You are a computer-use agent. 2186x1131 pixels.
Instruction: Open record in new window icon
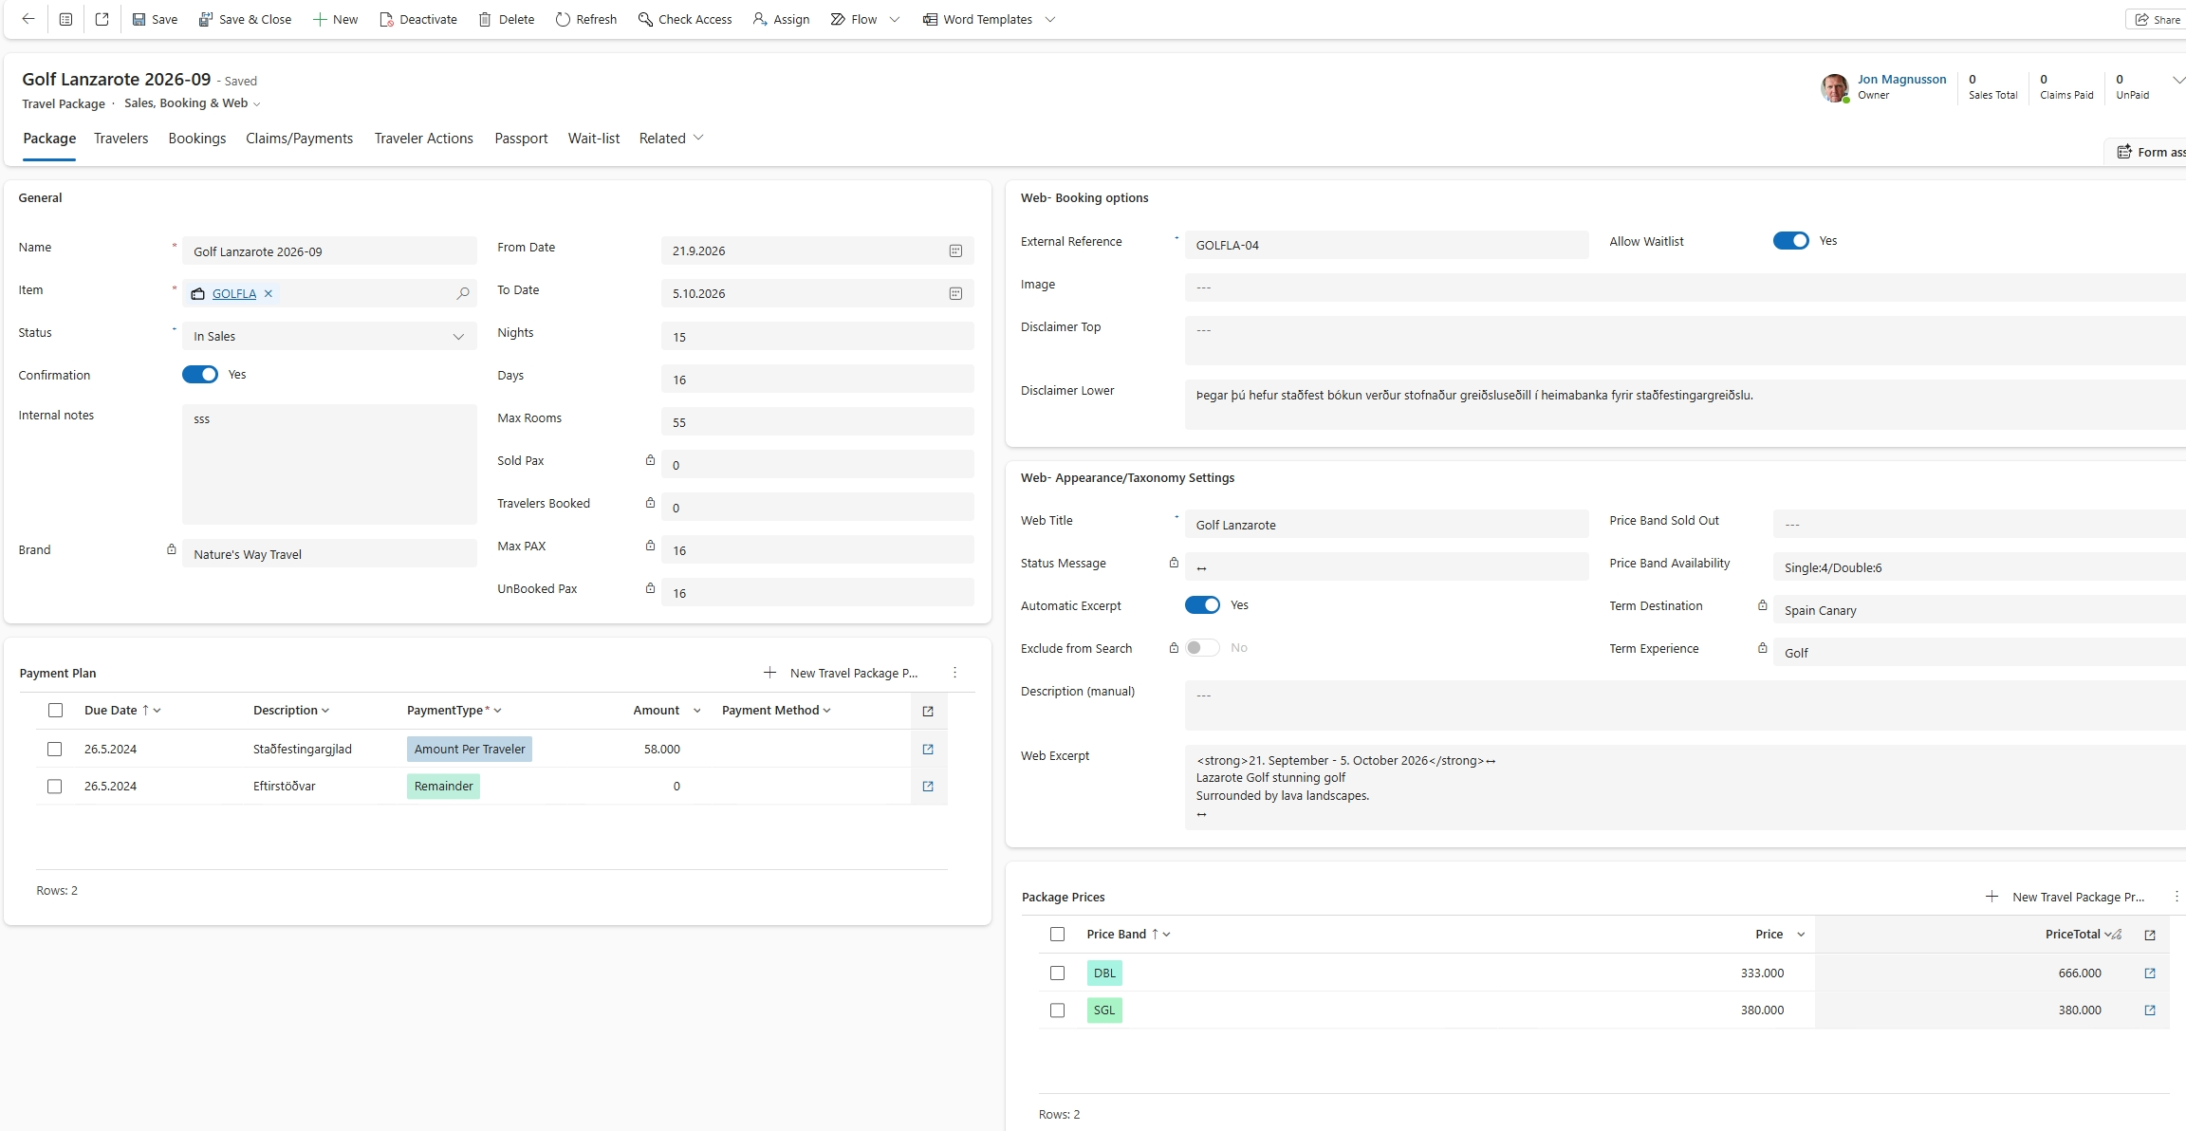click(102, 19)
